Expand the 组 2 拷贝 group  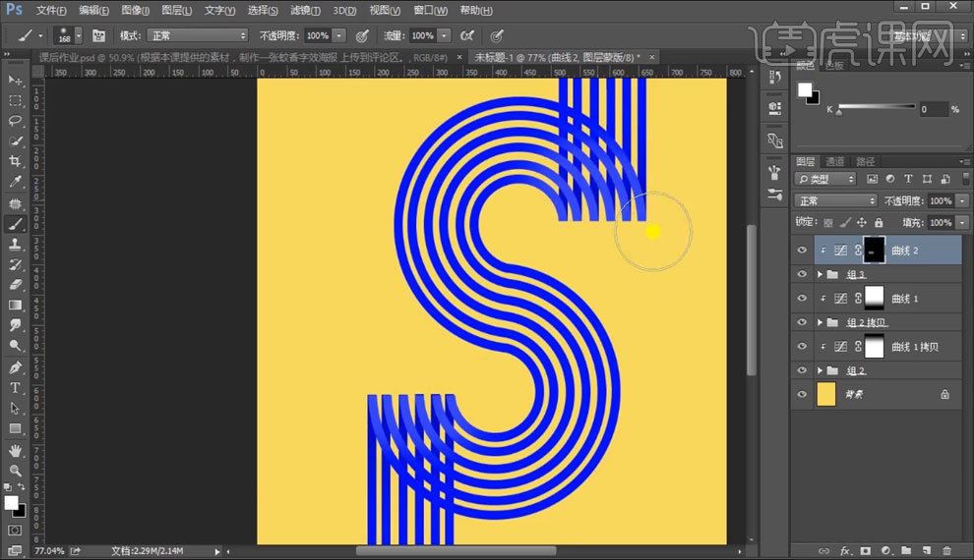[820, 322]
